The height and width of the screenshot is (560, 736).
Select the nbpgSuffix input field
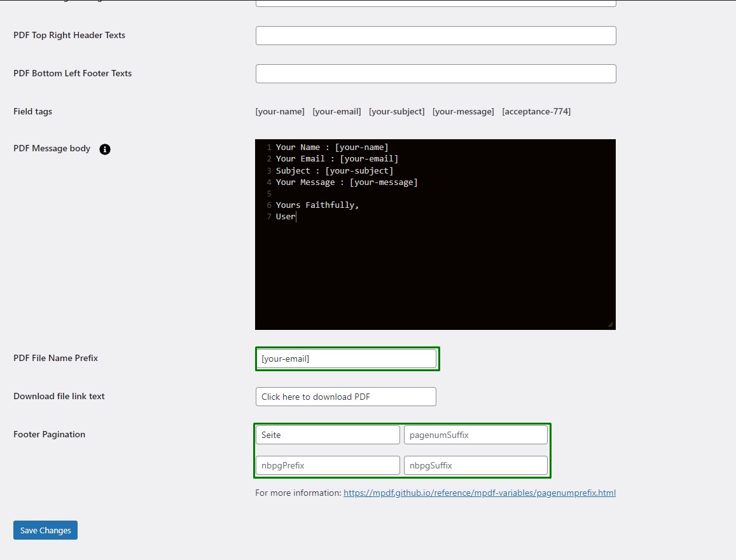[x=475, y=465]
